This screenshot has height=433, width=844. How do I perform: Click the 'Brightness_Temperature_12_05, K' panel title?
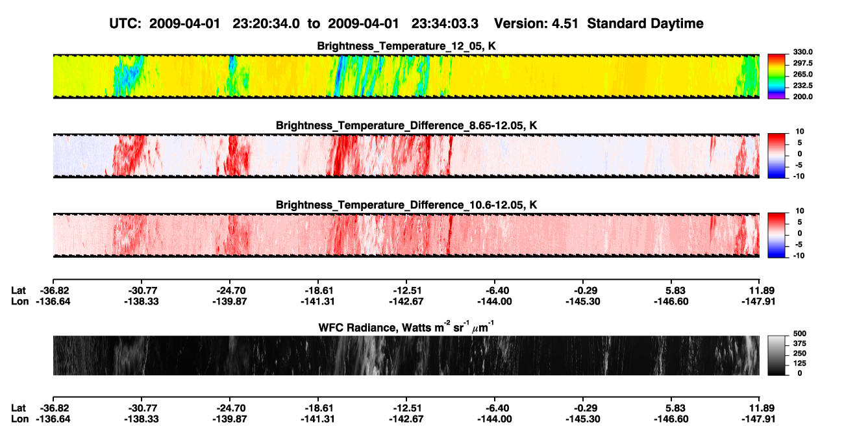(406, 46)
